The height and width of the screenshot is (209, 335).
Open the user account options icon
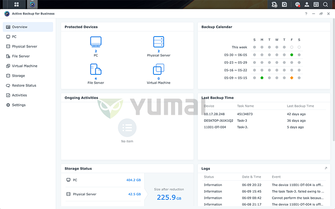coord(307,4)
